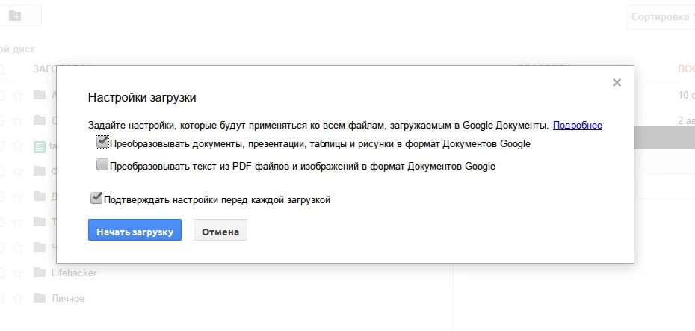Close the Настройки загрузки dialog with the X

click(617, 82)
